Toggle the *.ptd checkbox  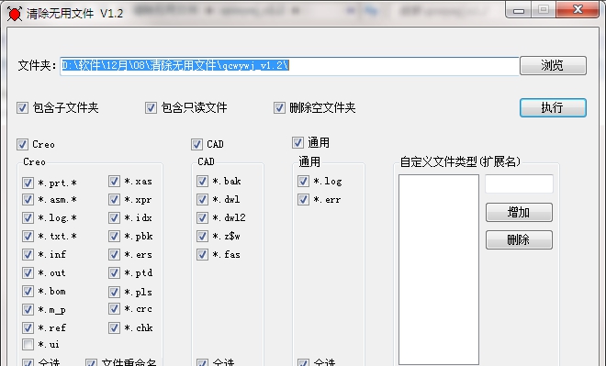click(114, 273)
